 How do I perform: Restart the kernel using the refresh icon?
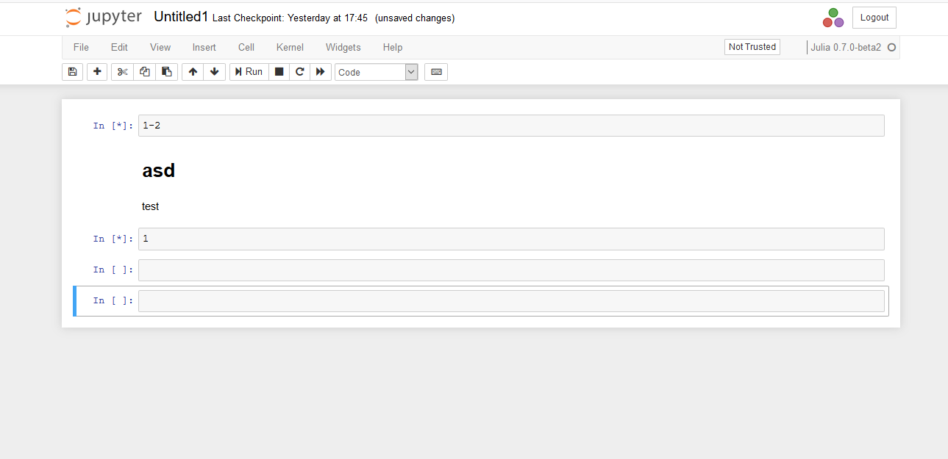click(299, 71)
